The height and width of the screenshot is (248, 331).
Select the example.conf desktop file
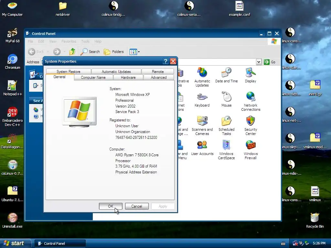(x=240, y=9)
